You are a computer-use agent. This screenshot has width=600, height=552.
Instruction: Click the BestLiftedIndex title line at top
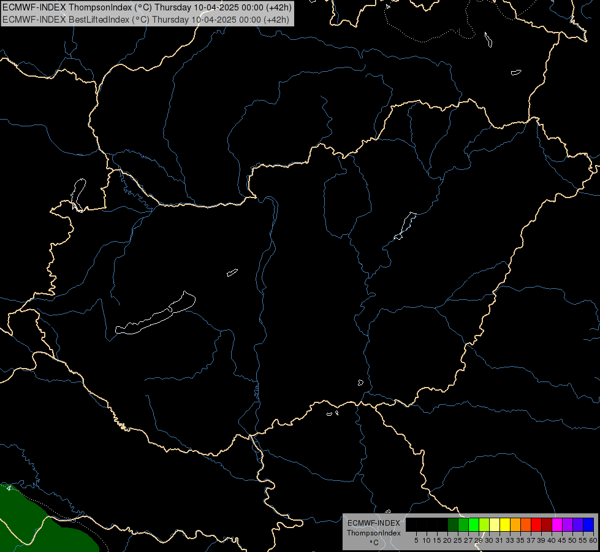pyautogui.click(x=146, y=20)
